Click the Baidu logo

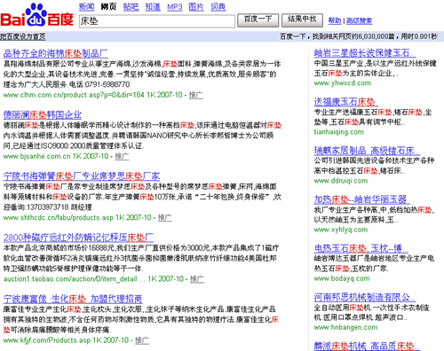[36, 15]
